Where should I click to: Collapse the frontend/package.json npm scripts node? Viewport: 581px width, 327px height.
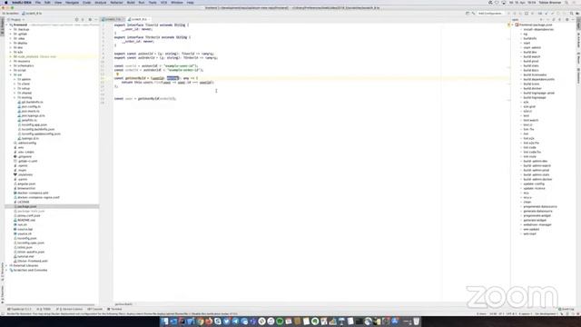(512, 25)
